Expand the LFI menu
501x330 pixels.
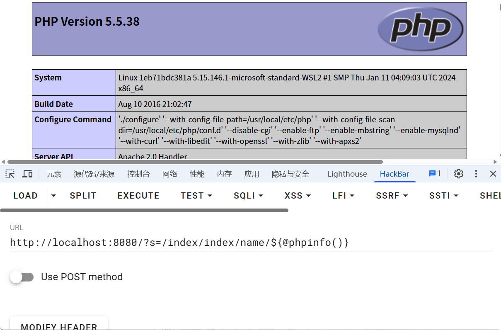pos(344,196)
